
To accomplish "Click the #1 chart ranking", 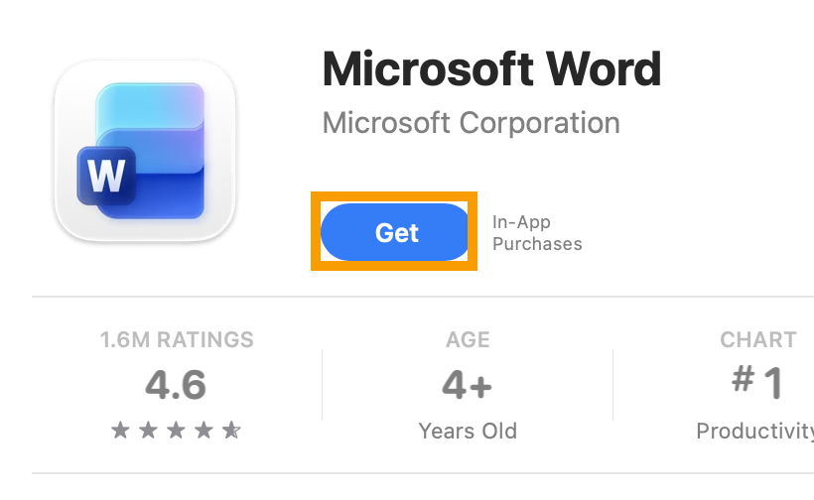I will point(757,384).
